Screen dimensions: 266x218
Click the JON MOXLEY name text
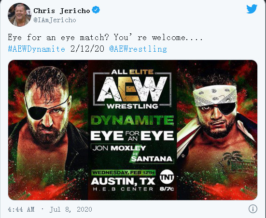coord(119,148)
